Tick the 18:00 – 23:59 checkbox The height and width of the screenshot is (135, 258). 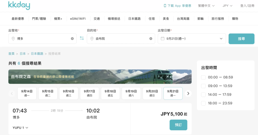(x=204, y=103)
